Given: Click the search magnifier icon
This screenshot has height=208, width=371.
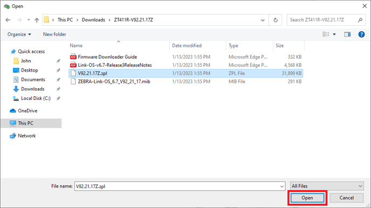Looking at the screenshot, I should [360, 20].
